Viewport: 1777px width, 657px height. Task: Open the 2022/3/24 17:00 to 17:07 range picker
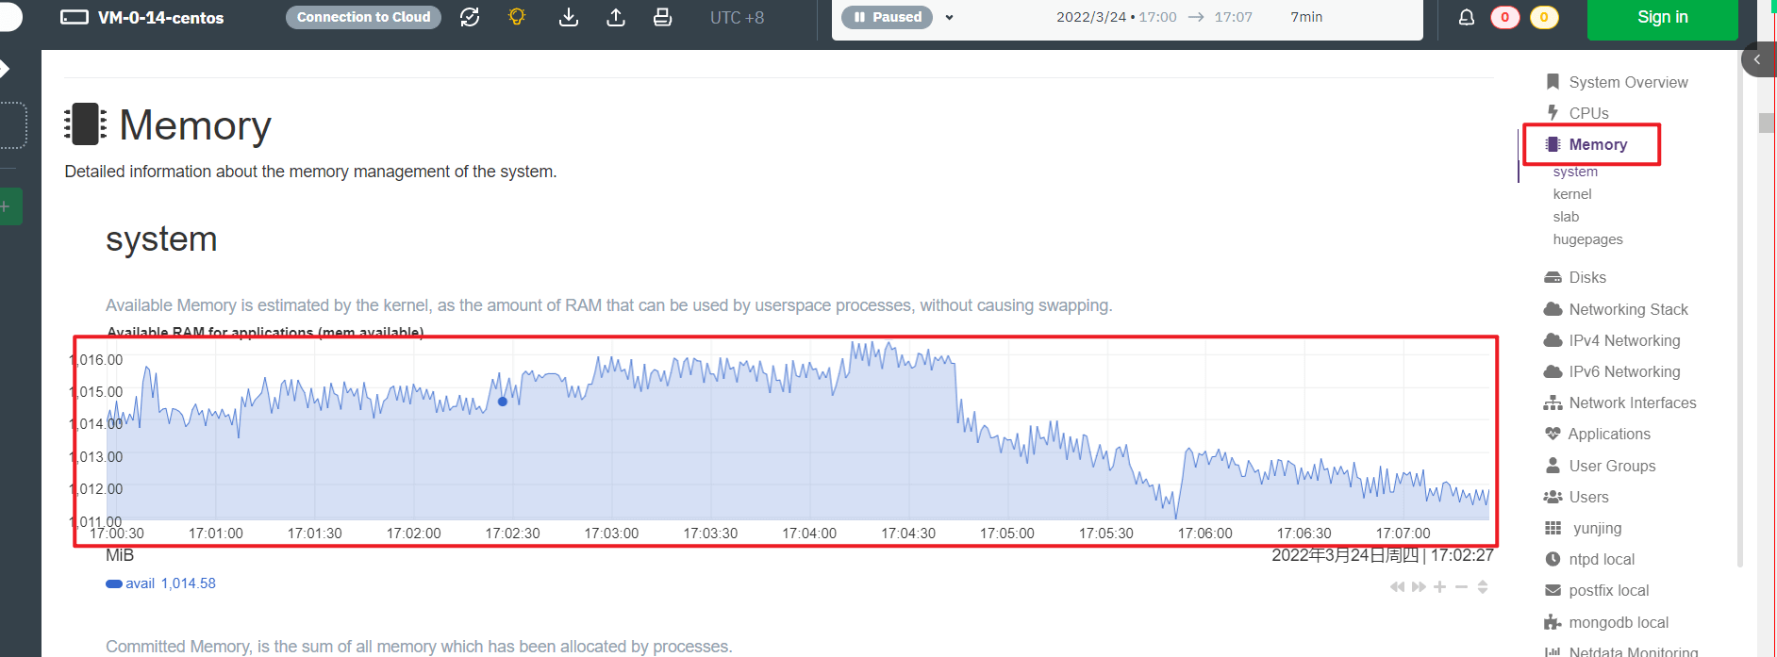1154,17
